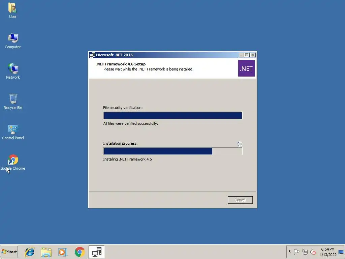Click the '.NET Framework 4.6 Setup' heading
The image size is (345, 259).
(x=121, y=64)
